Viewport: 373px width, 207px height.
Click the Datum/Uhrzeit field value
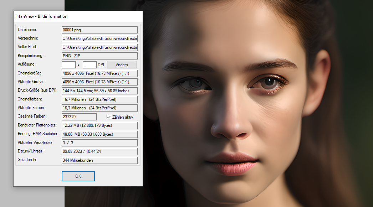coord(99,151)
